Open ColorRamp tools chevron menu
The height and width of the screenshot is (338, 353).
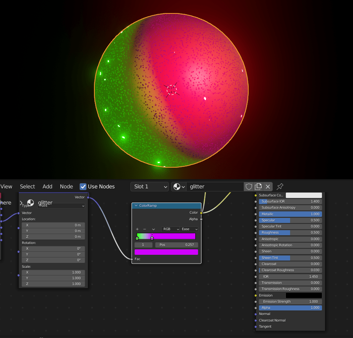pos(153,229)
